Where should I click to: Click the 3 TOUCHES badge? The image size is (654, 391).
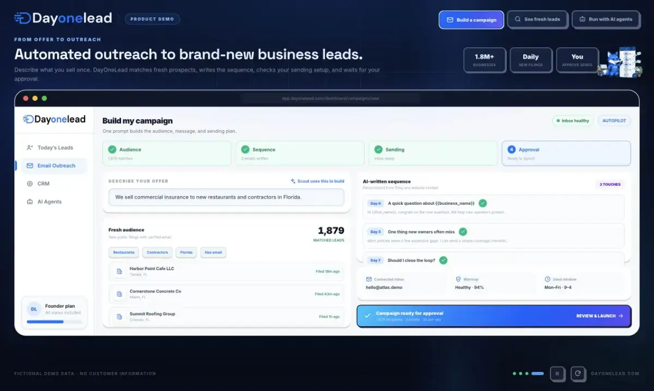(x=610, y=184)
